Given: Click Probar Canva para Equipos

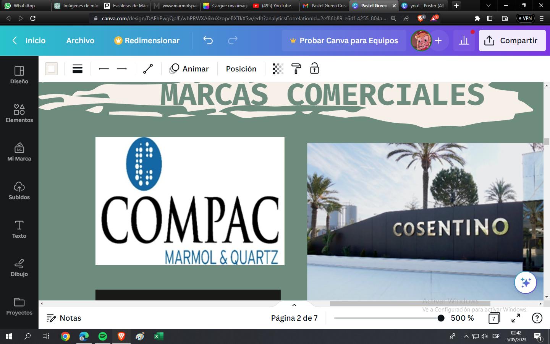Looking at the screenshot, I should 344,41.
